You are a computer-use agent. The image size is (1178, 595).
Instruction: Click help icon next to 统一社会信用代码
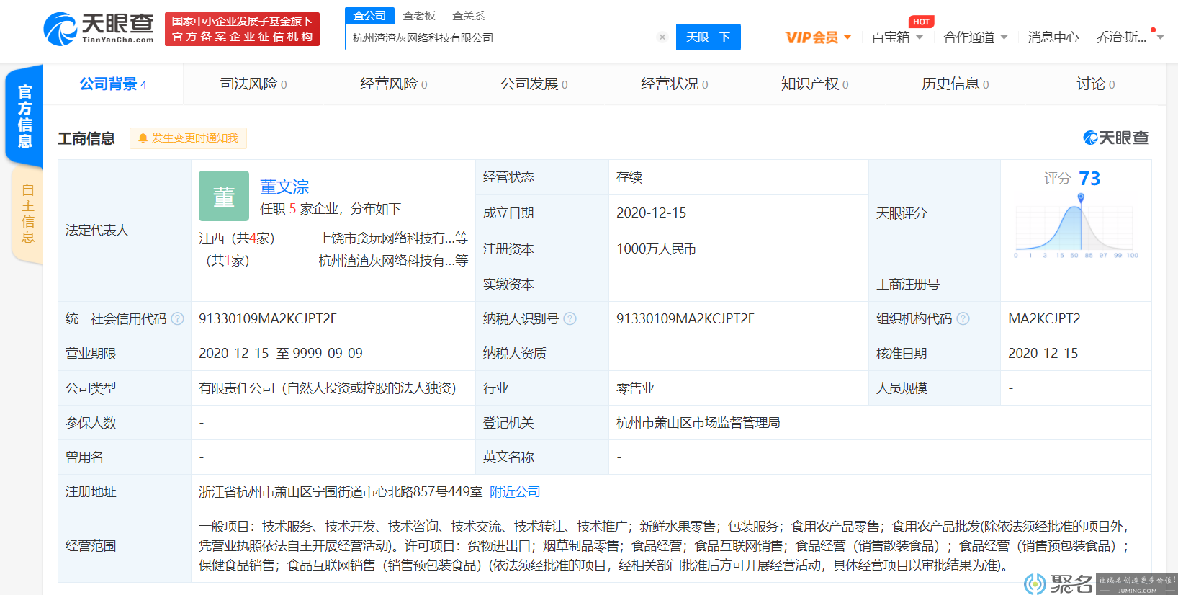[x=178, y=318]
